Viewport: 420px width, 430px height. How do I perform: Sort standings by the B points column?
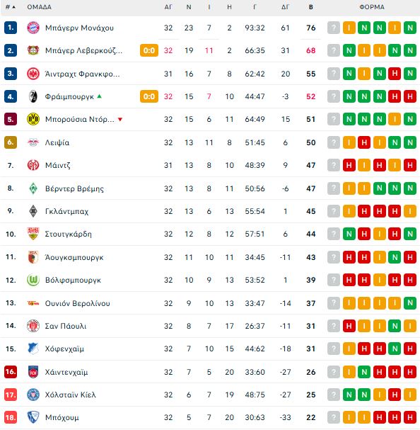pyautogui.click(x=310, y=7)
